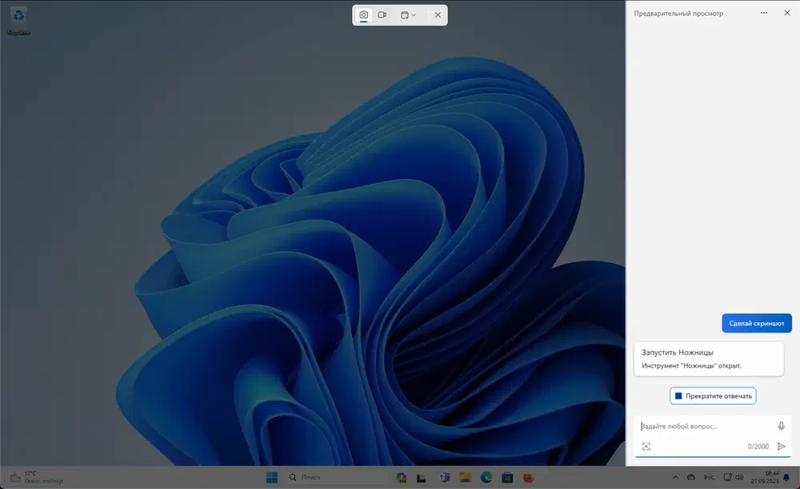Open network settings tray icon
The width and height of the screenshot is (800, 489).
pos(727,477)
